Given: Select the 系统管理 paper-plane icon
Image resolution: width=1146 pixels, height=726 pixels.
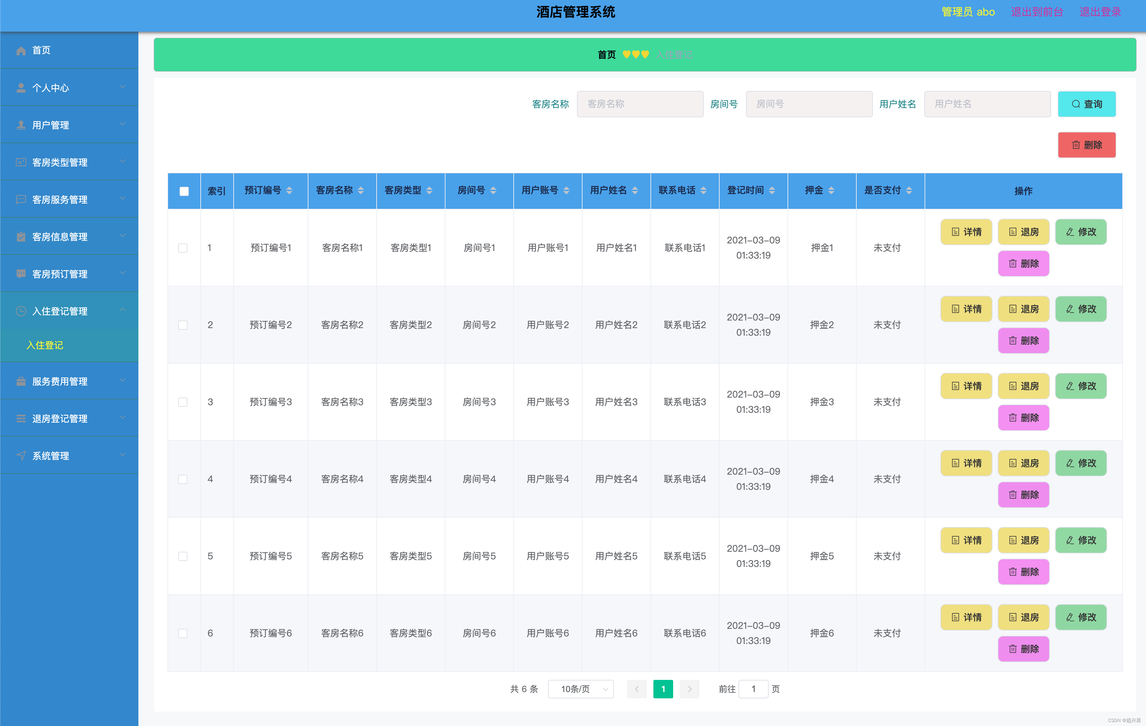Looking at the screenshot, I should click(x=21, y=455).
